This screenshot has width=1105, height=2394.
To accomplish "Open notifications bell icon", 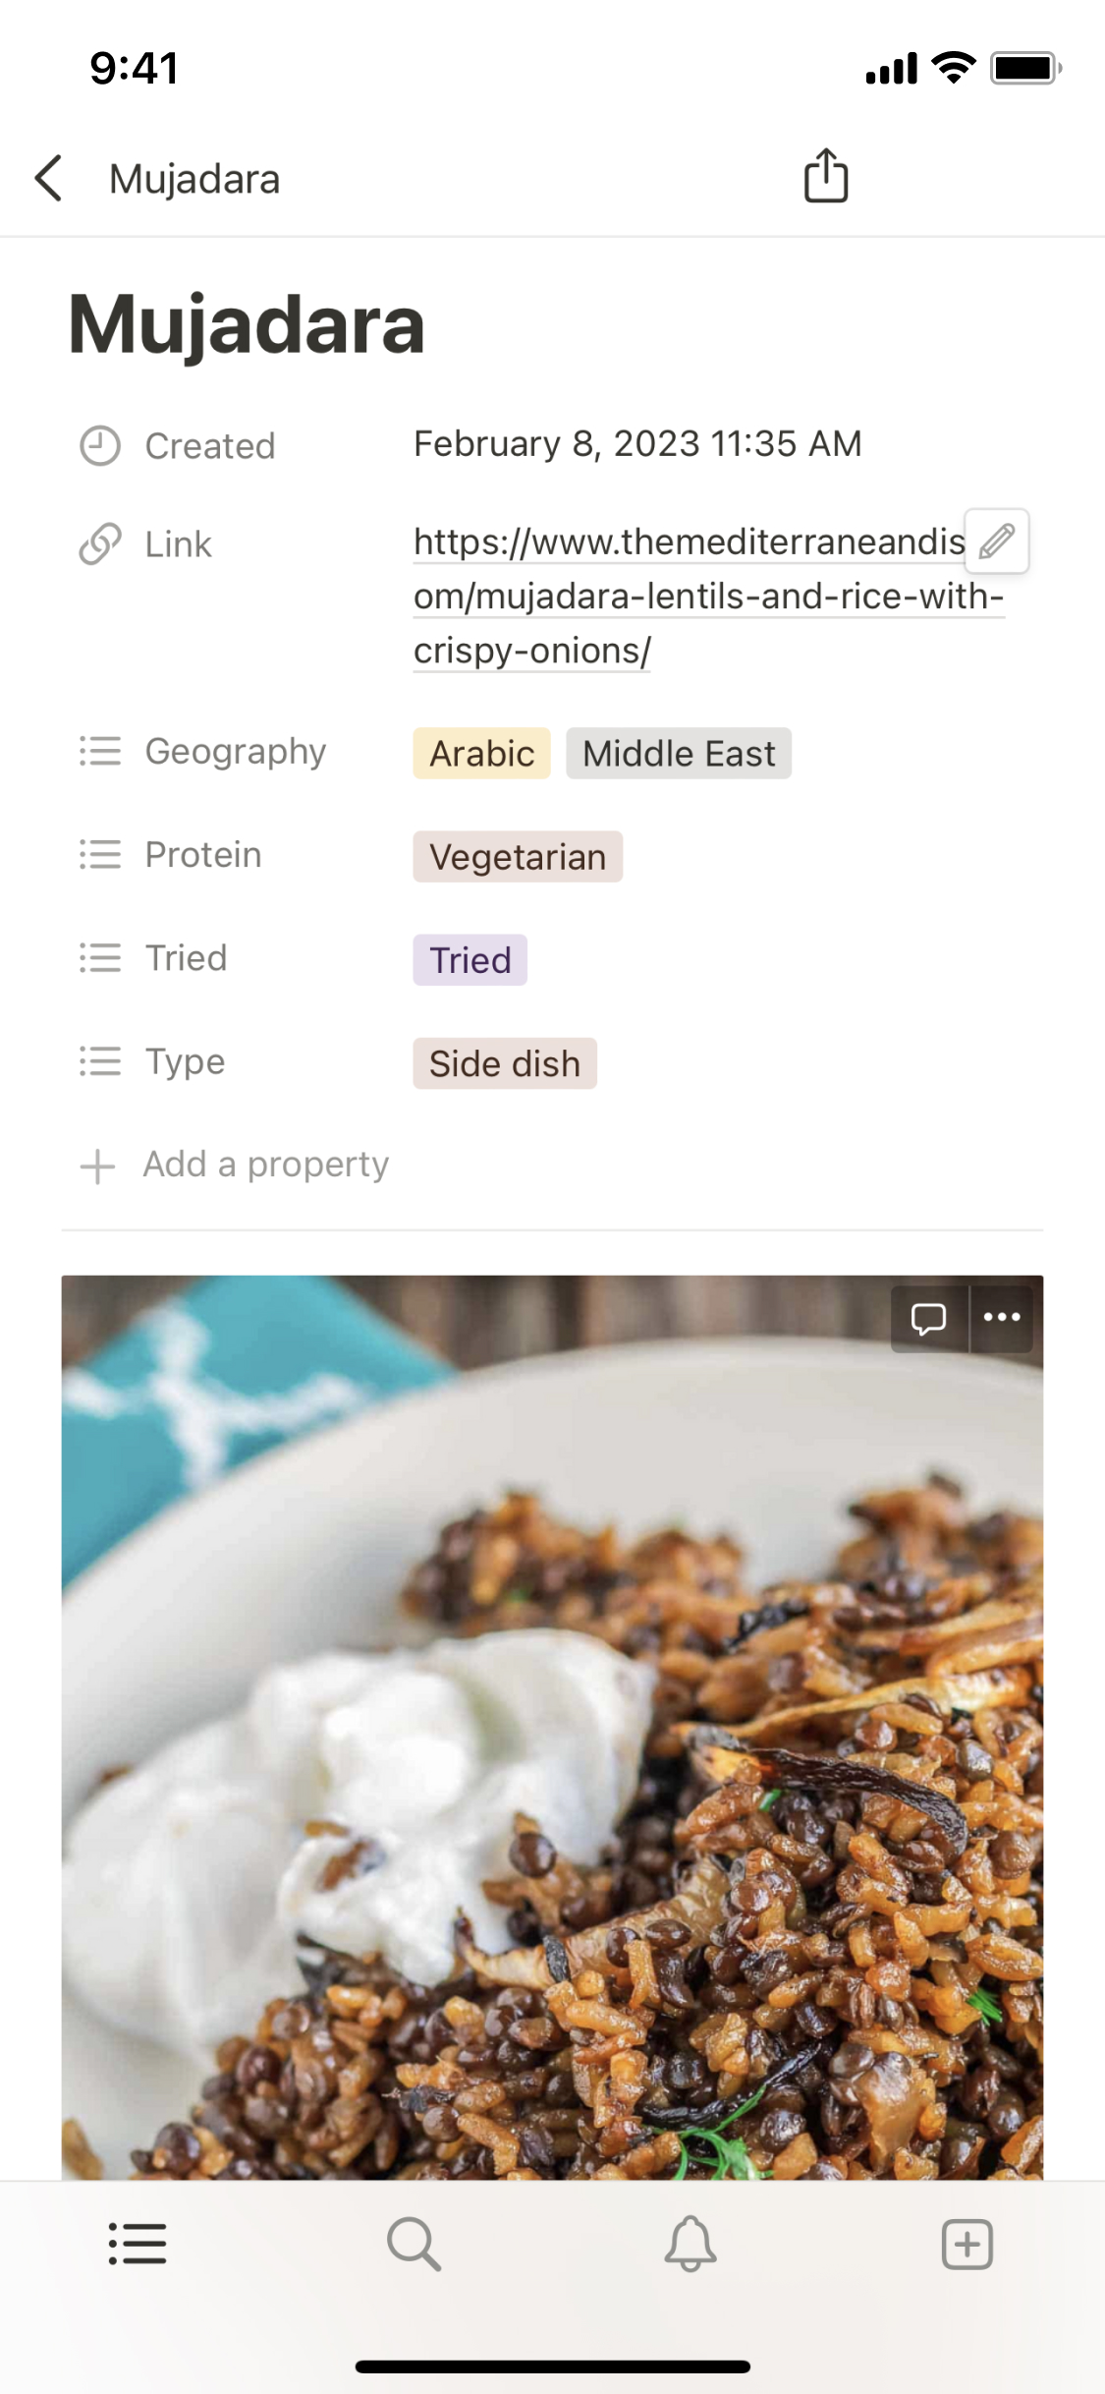I will pyautogui.click(x=691, y=2245).
